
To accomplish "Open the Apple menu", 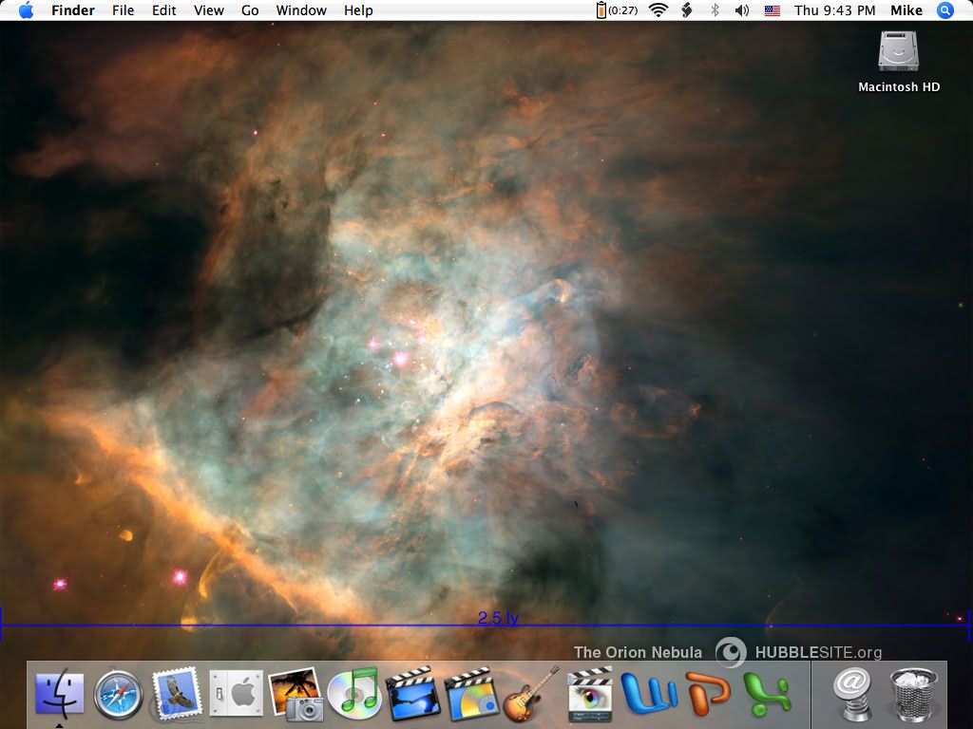I will tap(26, 9).
